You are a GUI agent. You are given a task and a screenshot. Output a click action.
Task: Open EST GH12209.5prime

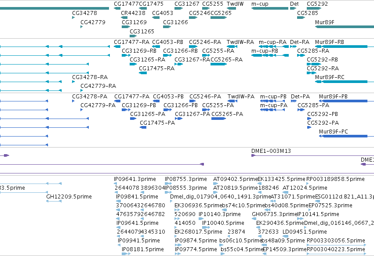tap(54, 201)
